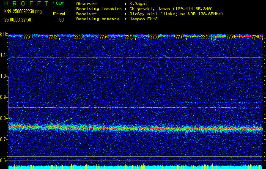Click the 2236 time marker

(154, 37)
